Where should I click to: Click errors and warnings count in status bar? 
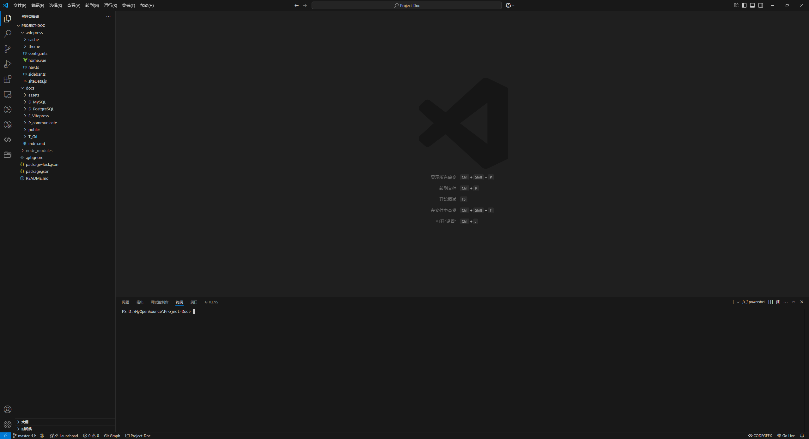[x=91, y=436]
